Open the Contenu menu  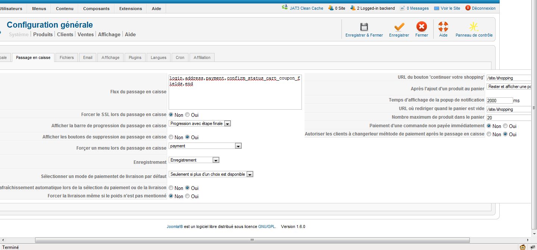[65, 9]
